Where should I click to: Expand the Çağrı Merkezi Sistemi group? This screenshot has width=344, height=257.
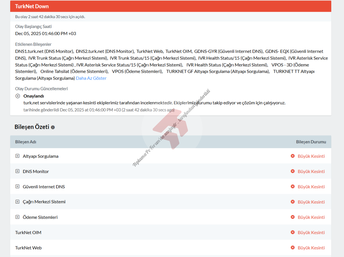point(18,202)
